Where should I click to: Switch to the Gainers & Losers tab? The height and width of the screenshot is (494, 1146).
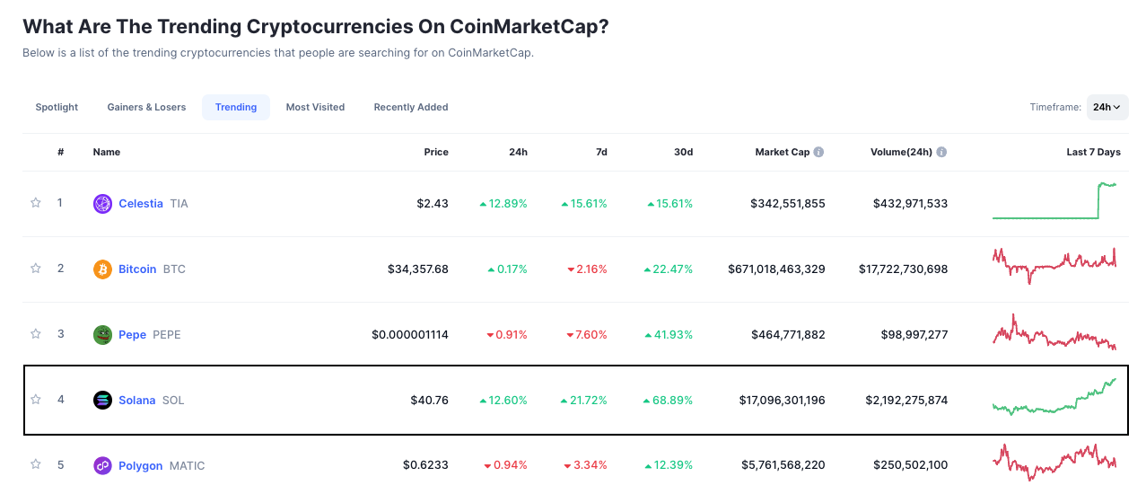coord(146,108)
